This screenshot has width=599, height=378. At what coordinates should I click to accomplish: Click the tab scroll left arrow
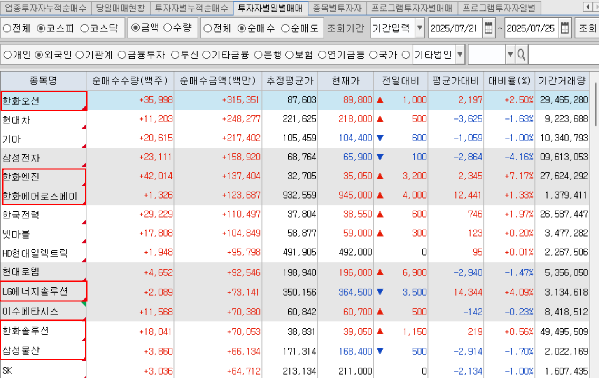pyautogui.click(x=587, y=7)
